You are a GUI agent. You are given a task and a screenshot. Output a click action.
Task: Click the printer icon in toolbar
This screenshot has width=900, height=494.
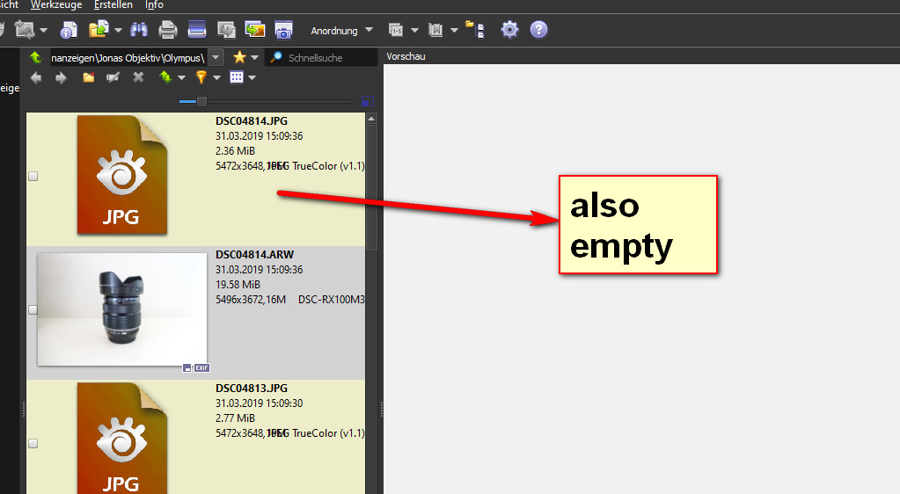[168, 30]
